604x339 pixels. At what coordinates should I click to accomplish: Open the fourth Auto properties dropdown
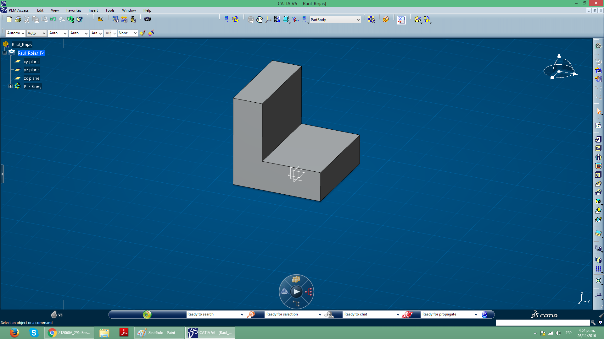click(x=79, y=33)
